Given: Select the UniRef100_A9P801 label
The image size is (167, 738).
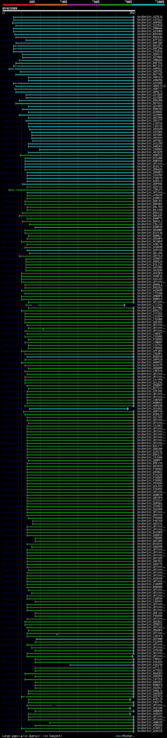Looking at the screenshot, I should pos(150,69).
